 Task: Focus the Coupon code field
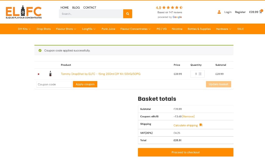coord(54,84)
